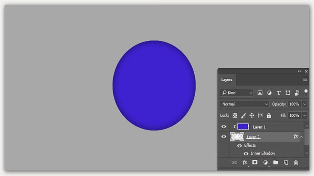Toggle layer filtering switch on or off
This screenshot has height=176, width=314.
[306, 93]
